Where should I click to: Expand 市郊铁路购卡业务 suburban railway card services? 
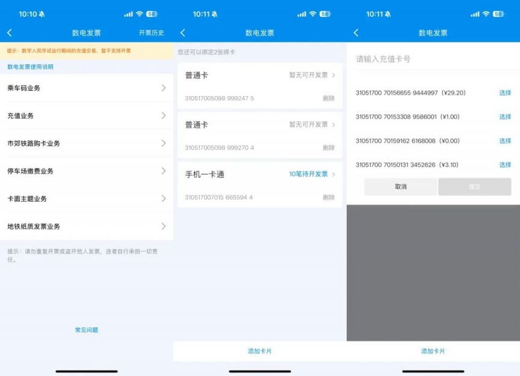[x=87, y=143]
